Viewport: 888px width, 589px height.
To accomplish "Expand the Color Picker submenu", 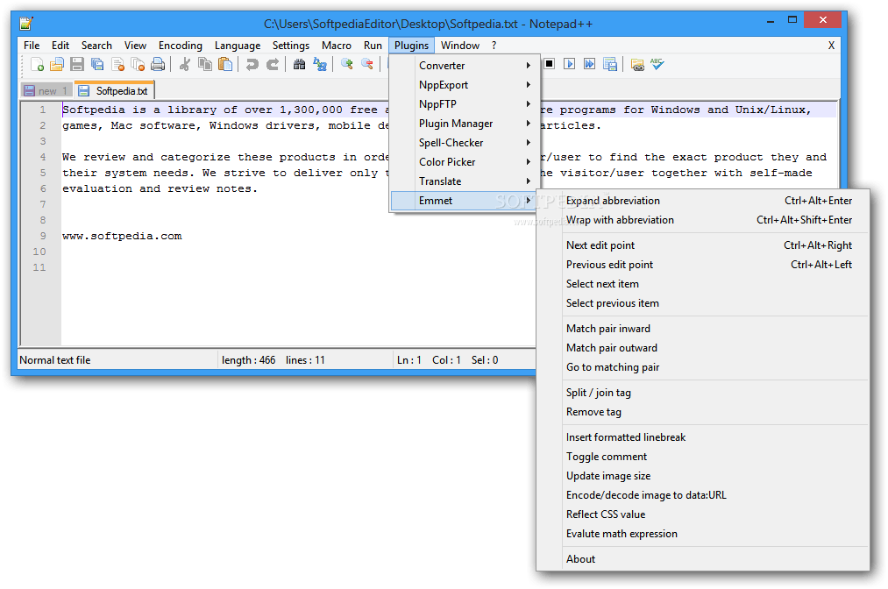I will point(464,162).
